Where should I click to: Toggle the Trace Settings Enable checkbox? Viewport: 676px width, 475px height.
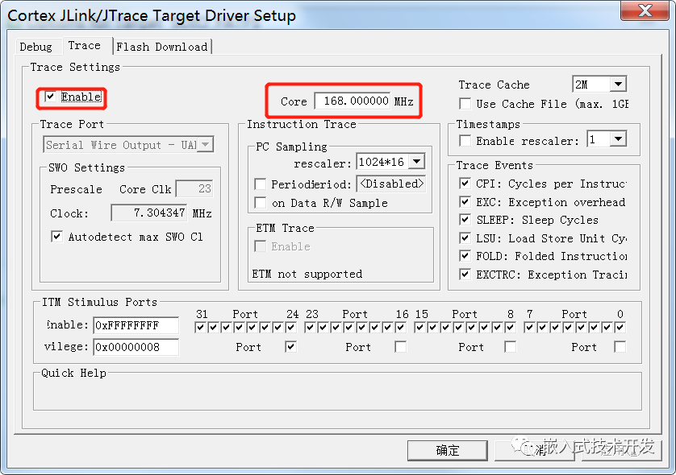[x=51, y=97]
